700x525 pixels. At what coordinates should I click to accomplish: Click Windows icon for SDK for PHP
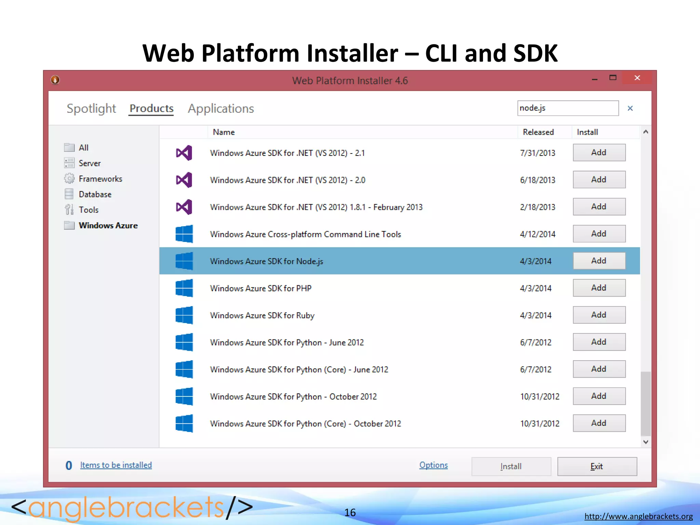(x=184, y=288)
